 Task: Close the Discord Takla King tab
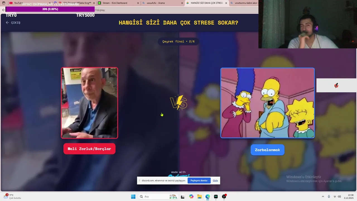pos(94,3)
